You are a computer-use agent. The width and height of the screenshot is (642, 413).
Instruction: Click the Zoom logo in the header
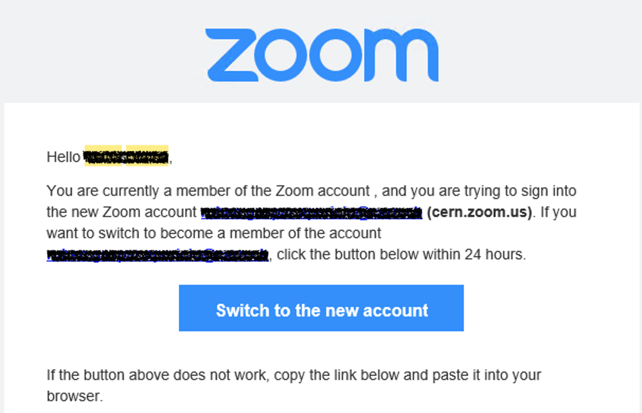point(322,55)
